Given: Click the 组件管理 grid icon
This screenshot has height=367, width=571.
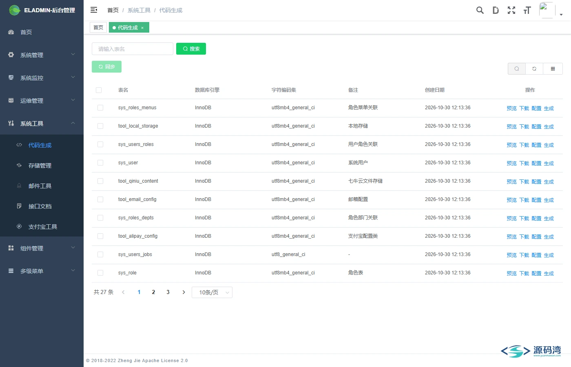Looking at the screenshot, I should [11, 248].
